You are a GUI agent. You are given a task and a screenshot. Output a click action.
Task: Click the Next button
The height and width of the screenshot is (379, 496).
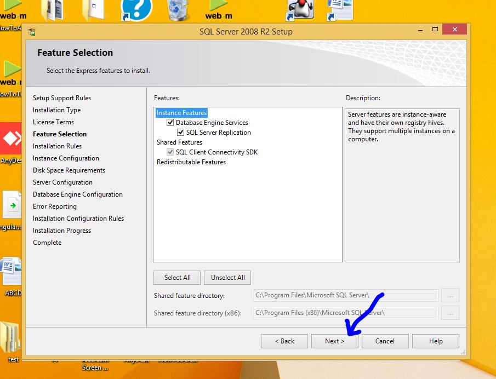click(x=334, y=341)
